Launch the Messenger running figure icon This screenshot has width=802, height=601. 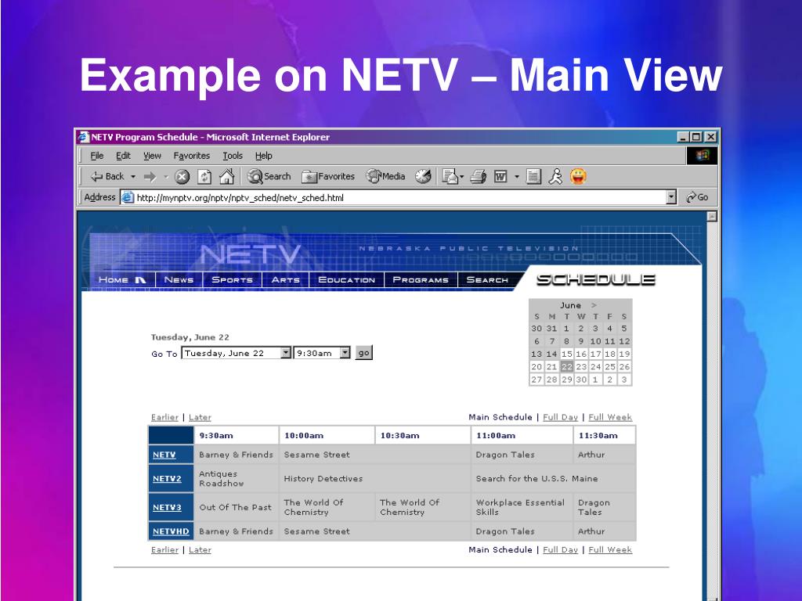pos(555,177)
